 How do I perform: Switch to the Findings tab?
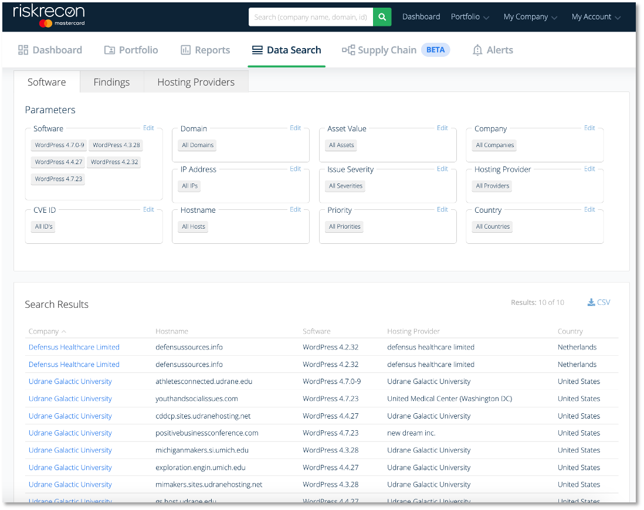(x=111, y=81)
